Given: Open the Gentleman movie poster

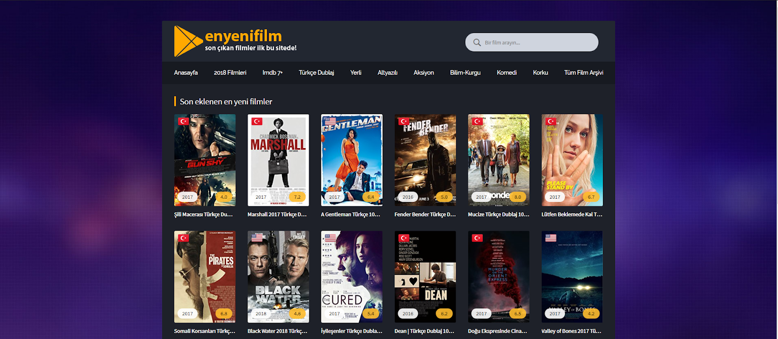Looking at the screenshot, I should point(352,160).
